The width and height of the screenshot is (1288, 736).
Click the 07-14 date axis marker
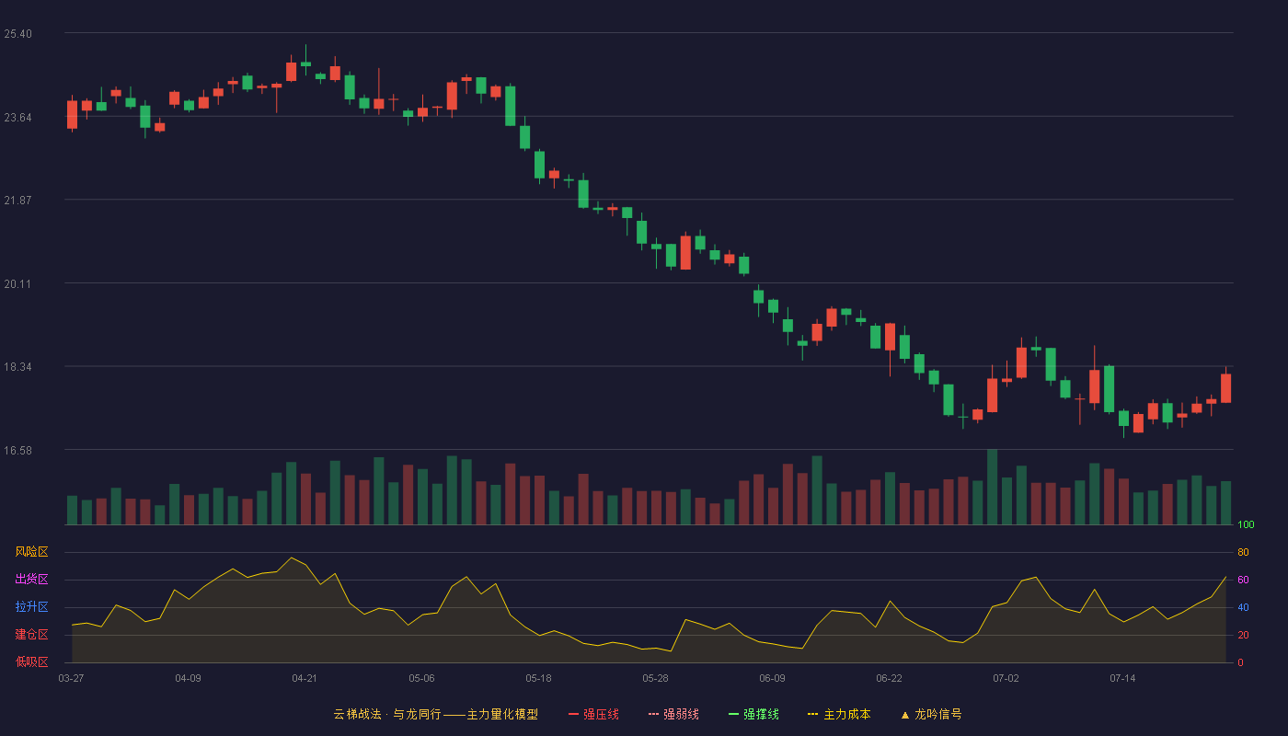[x=1122, y=678]
